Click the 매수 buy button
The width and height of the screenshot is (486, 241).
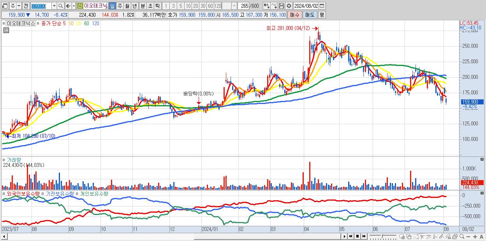[295, 15]
